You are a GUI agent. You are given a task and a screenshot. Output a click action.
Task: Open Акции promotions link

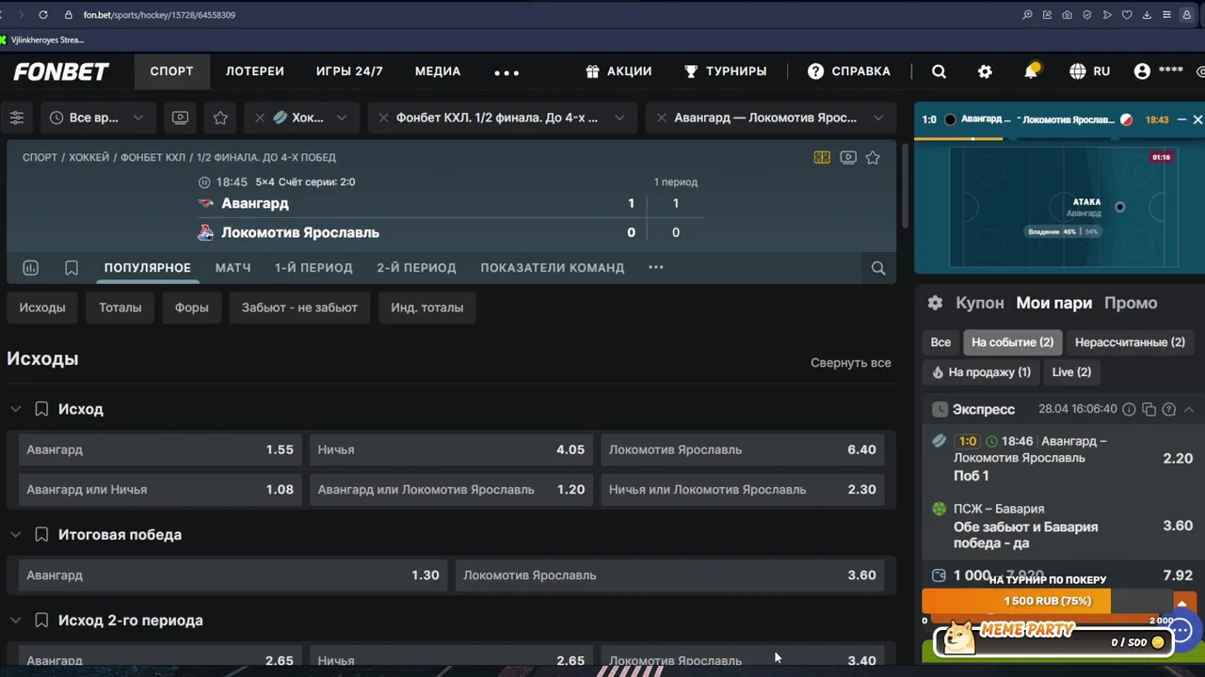point(619,71)
